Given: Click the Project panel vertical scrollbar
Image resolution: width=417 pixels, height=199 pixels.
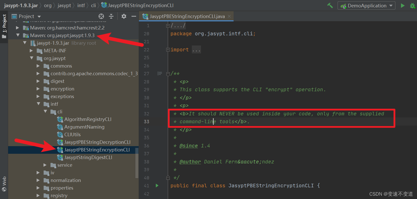Looking at the screenshot, I should [137, 163].
